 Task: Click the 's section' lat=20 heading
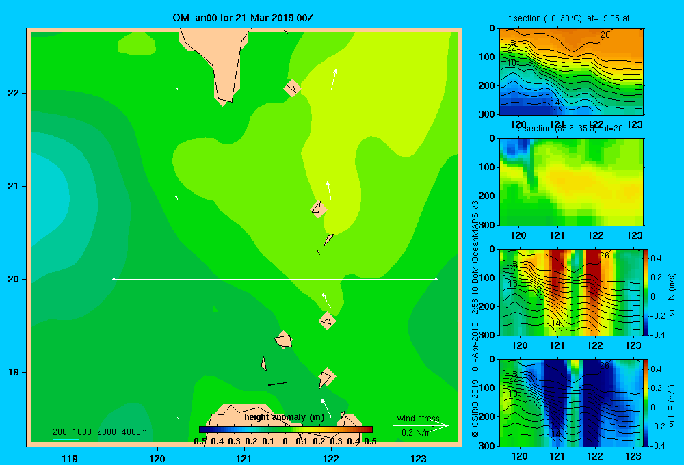(x=570, y=129)
